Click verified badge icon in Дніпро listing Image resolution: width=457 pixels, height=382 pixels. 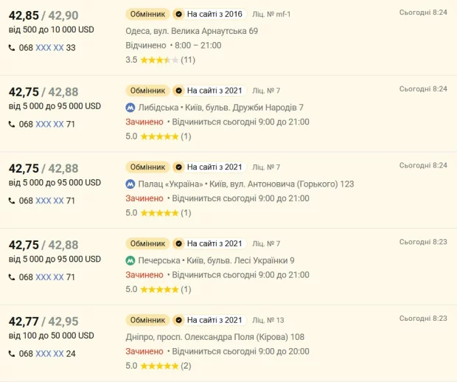coord(178,320)
